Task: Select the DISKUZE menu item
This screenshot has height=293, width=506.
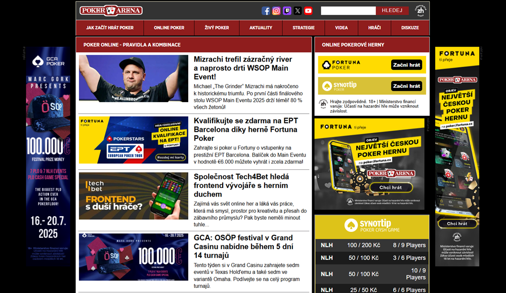Action: pyautogui.click(x=410, y=28)
